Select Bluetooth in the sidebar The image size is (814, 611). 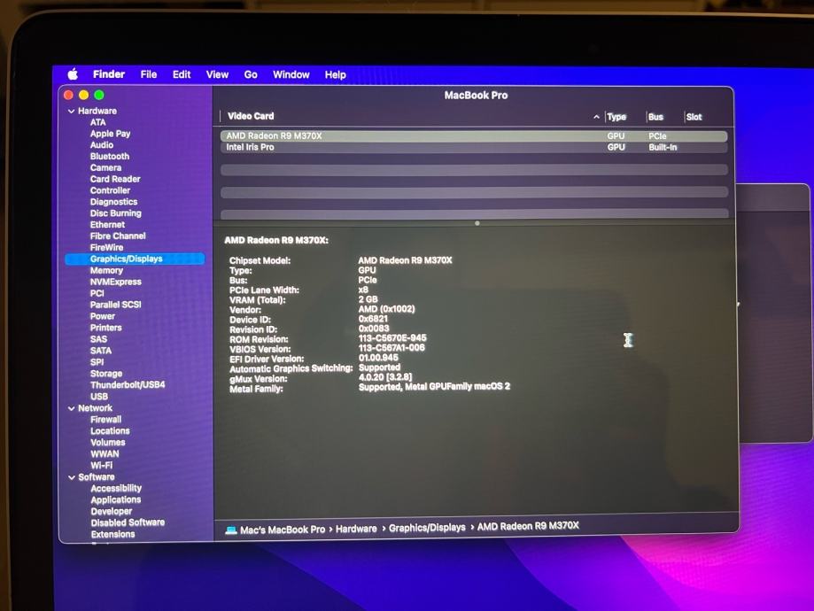point(110,156)
